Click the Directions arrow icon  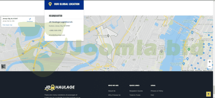pos(30,19)
